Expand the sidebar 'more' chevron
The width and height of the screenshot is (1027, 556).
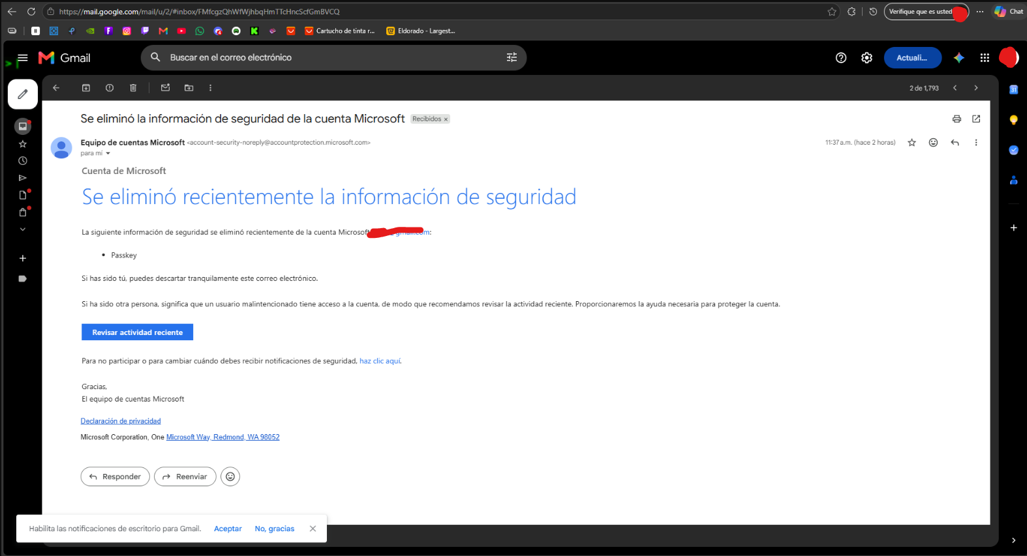23,229
